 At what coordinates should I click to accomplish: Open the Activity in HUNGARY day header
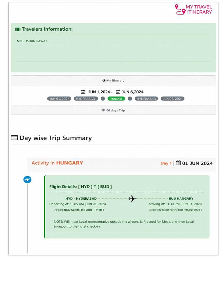57,163
